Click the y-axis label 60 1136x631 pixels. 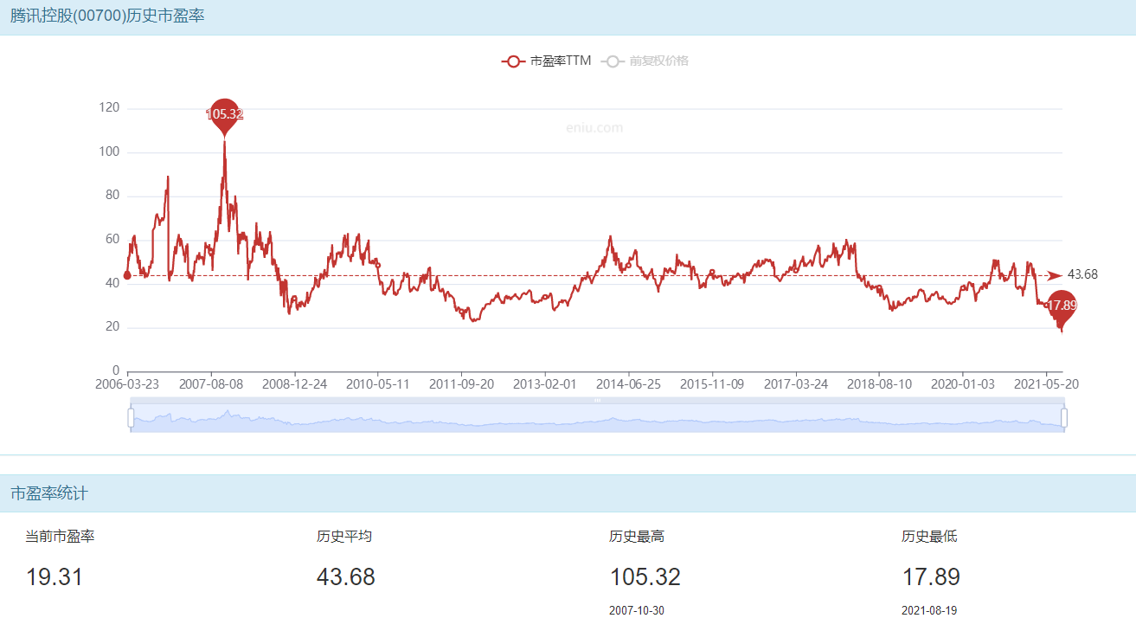tap(112, 240)
